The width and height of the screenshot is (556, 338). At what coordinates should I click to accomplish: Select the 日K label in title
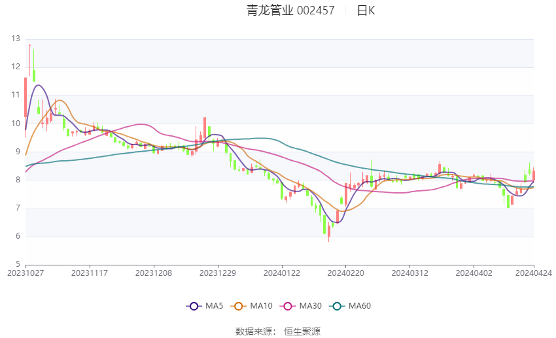pos(366,10)
